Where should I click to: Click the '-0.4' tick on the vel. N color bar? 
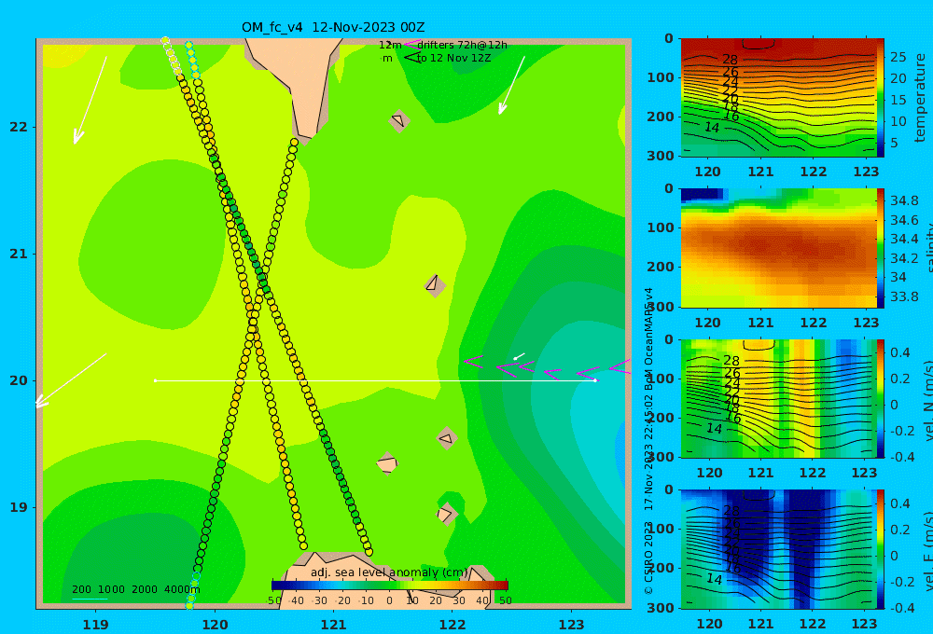901,456
